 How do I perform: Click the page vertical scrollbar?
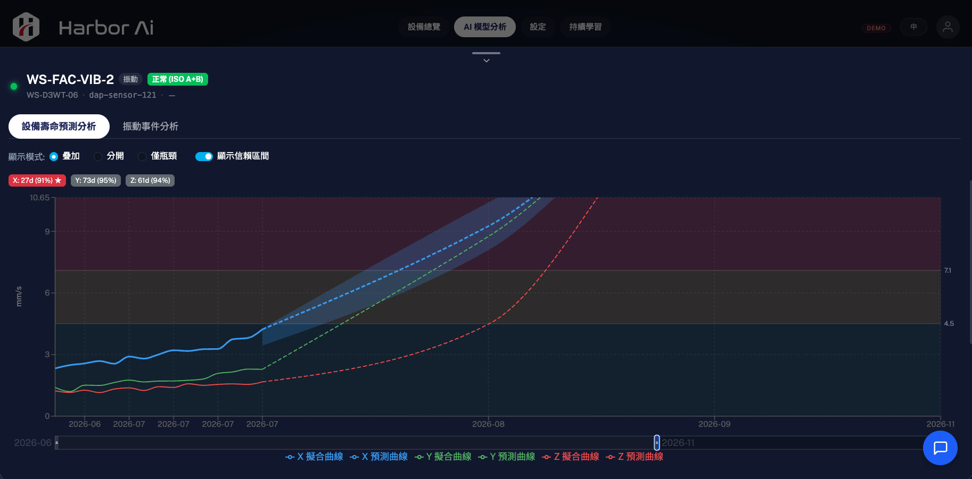coord(970,262)
